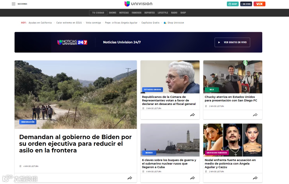Open the migrants trail main story image
Viewport: 289px width, 184px height.
click(x=75, y=94)
